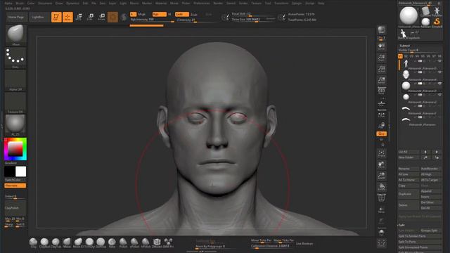Open the Document menu

pyautogui.click(x=45, y=3)
